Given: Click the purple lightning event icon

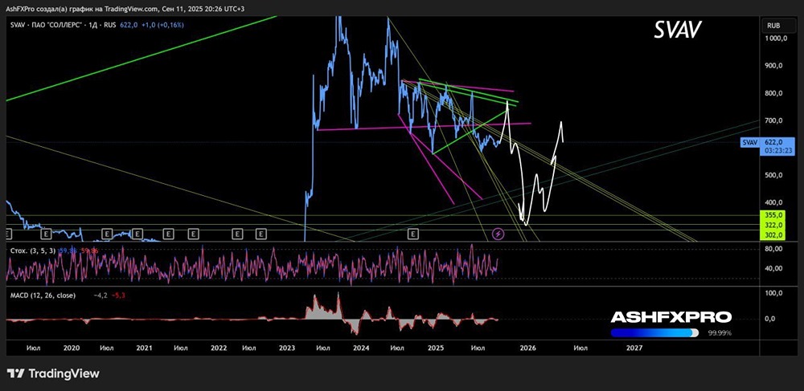Looking at the screenshot, I should click(x=498, y=234).
